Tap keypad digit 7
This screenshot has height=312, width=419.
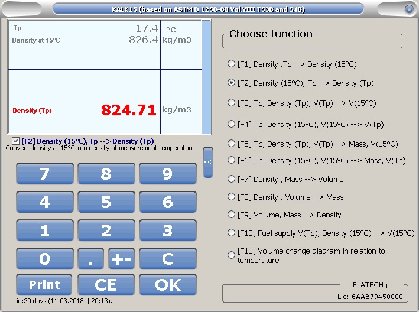click(45, 174)
